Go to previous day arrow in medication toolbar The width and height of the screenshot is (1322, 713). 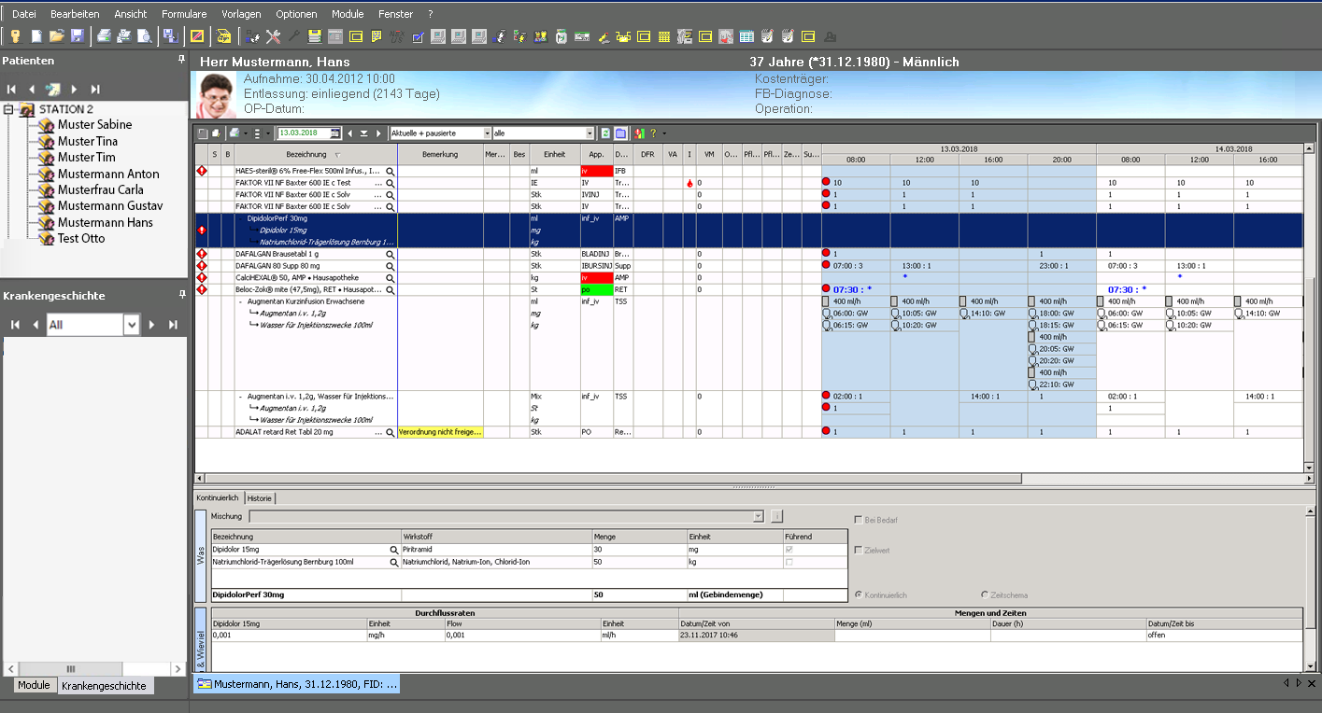click(x=350, y=133)
